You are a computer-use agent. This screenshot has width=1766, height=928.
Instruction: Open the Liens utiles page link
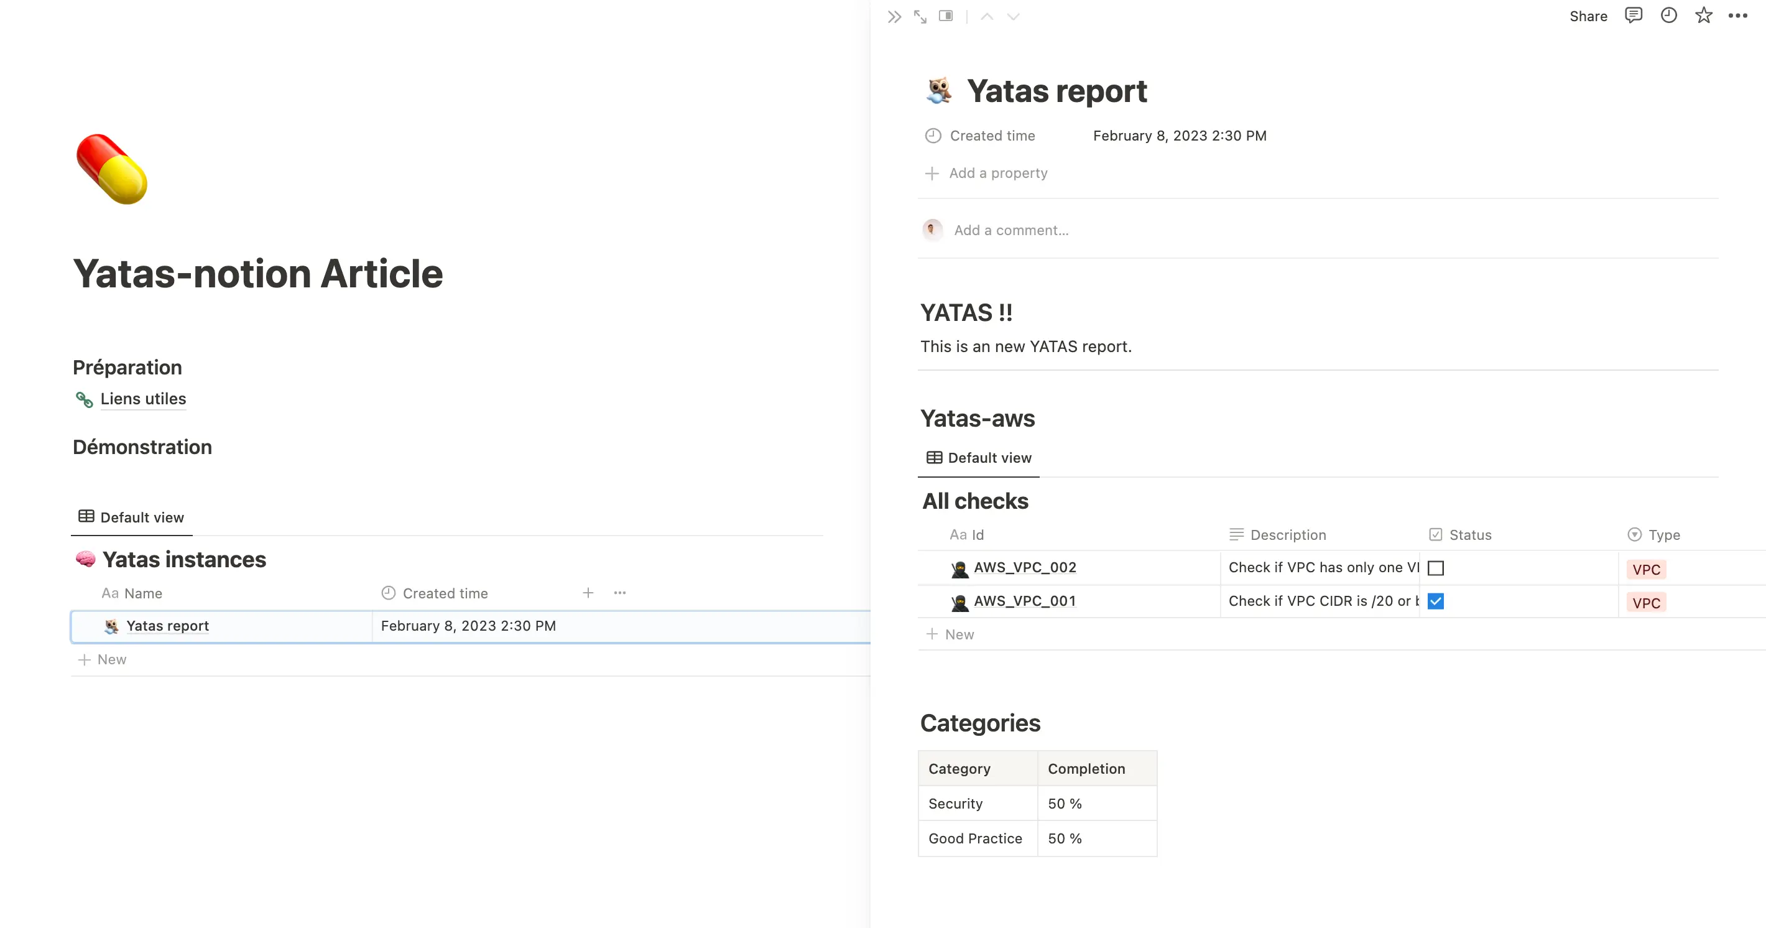(x=143, y=399)
